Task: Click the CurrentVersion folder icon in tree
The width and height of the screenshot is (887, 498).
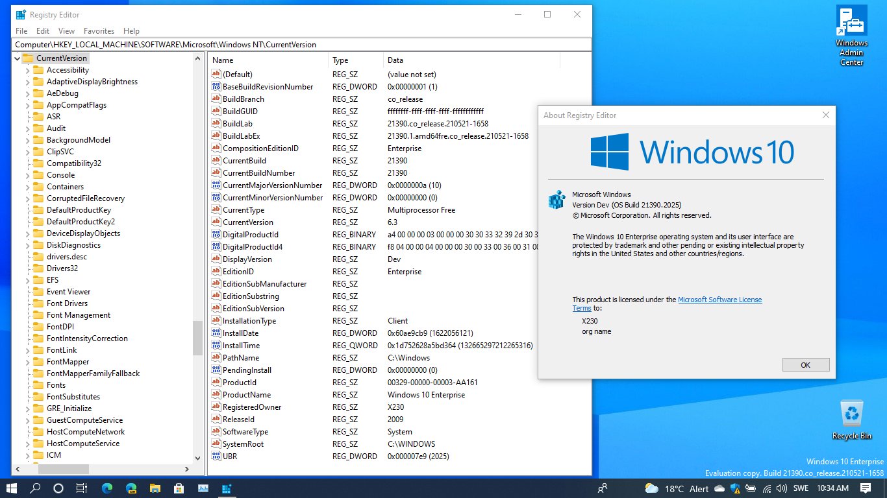Action: point(27,58)
